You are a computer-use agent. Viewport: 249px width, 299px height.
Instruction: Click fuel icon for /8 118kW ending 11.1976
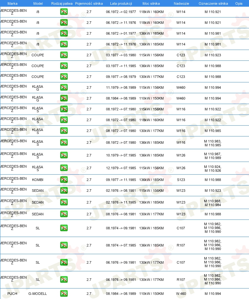point(64,23)
